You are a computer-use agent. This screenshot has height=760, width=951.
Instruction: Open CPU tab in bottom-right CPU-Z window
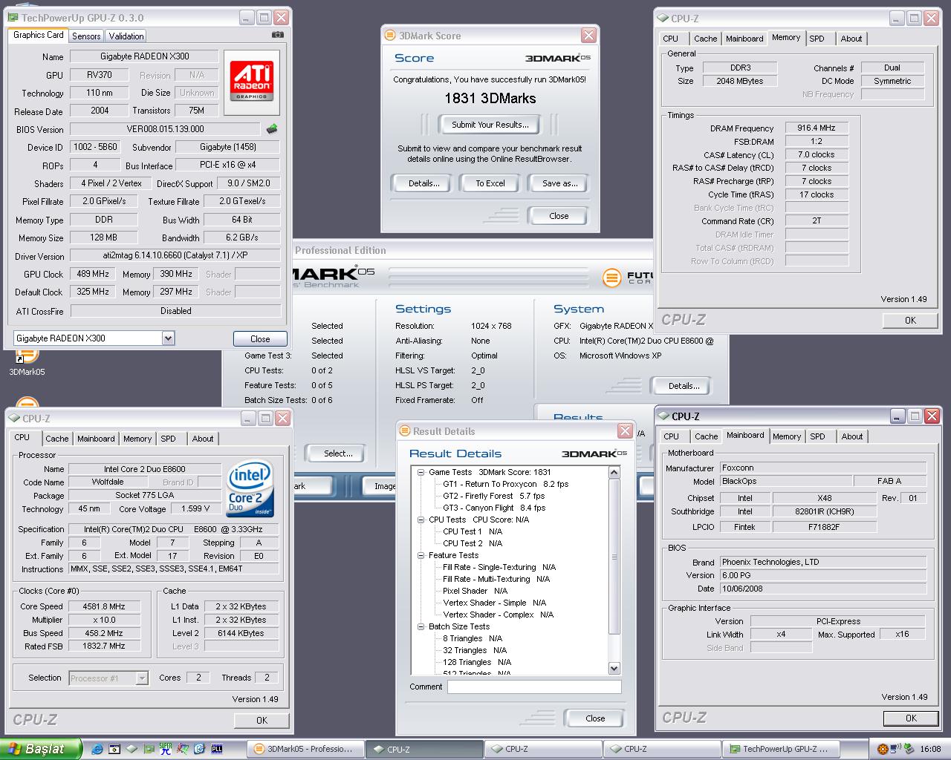(x=672, y=436)
